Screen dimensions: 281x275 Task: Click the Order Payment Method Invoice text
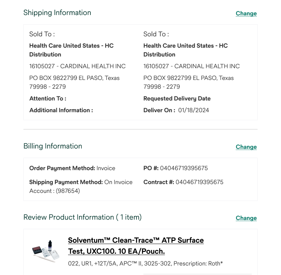(x=106, y=168)
